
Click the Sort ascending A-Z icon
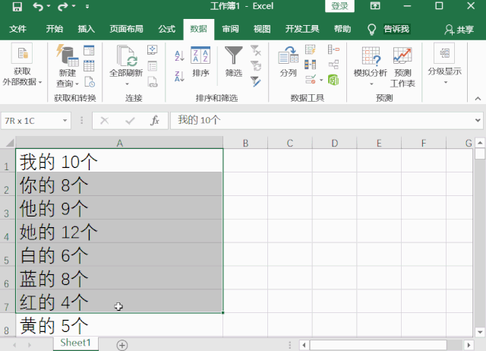pos(179,55)
